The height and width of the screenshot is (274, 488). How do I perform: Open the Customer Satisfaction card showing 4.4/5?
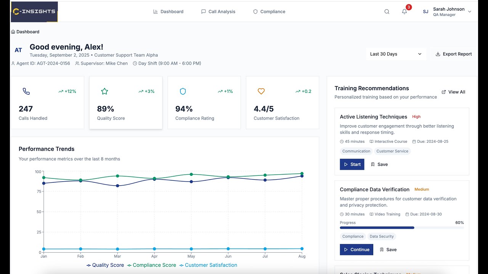point(283,103)
